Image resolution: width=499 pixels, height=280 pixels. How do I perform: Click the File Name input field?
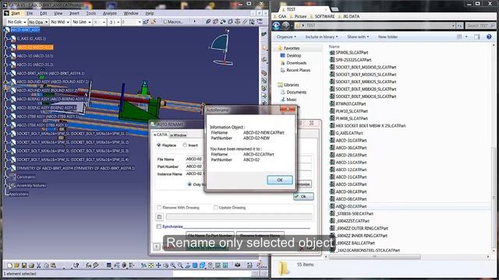(x=194, y=159)
